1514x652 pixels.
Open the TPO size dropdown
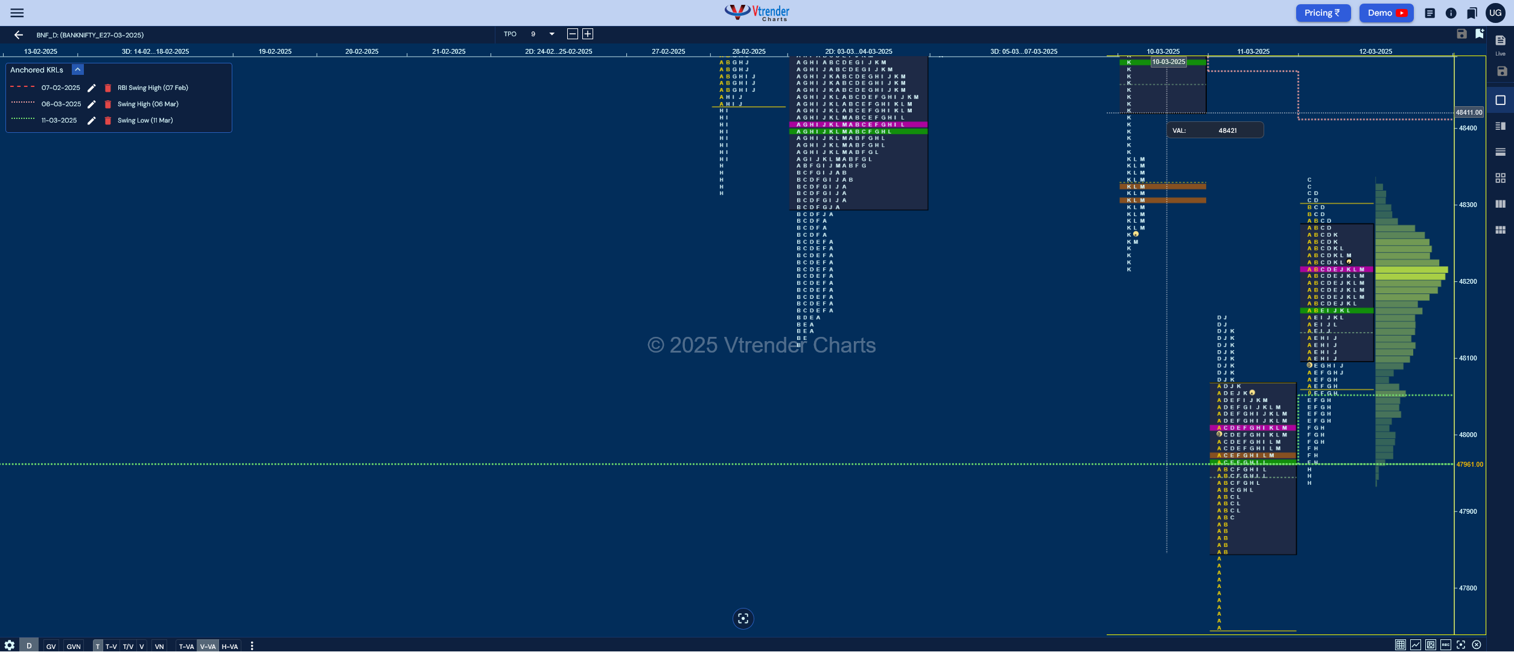coord(552,34)
